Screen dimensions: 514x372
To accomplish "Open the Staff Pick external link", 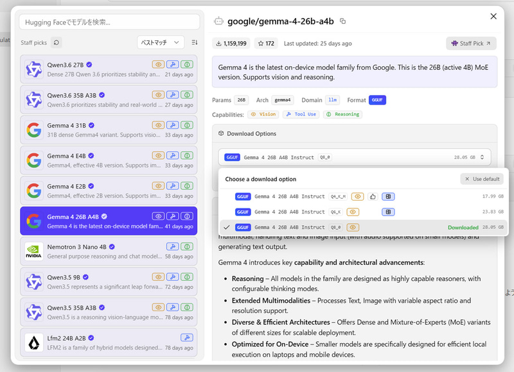I will [x=471, y=44].
